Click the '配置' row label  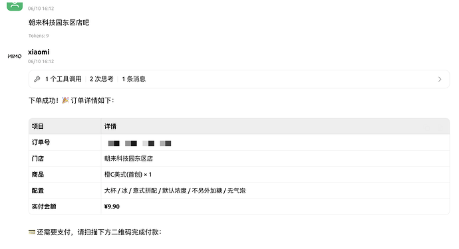38,191
